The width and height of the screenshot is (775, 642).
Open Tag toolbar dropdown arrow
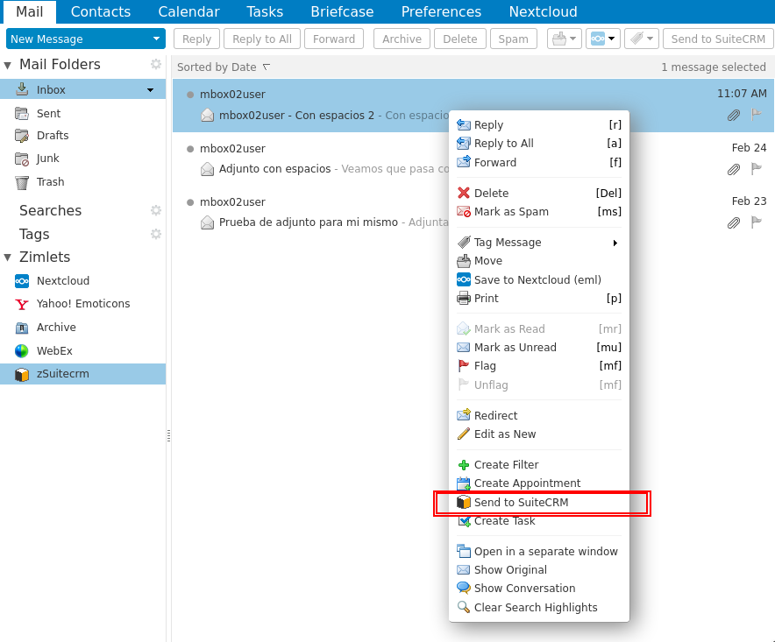click(650, 39)
